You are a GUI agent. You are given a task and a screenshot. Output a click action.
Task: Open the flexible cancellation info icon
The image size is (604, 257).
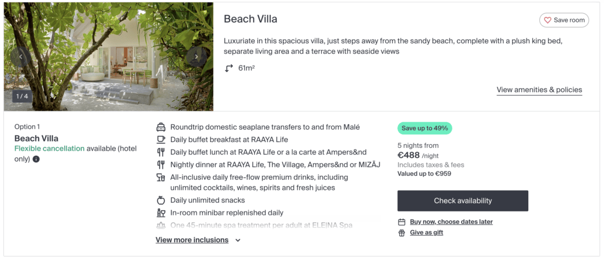[36, 159]
